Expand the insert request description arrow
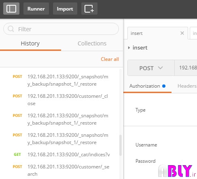This screenshot has height=179, width=197. pyautogui.click(x=129, y=47)
